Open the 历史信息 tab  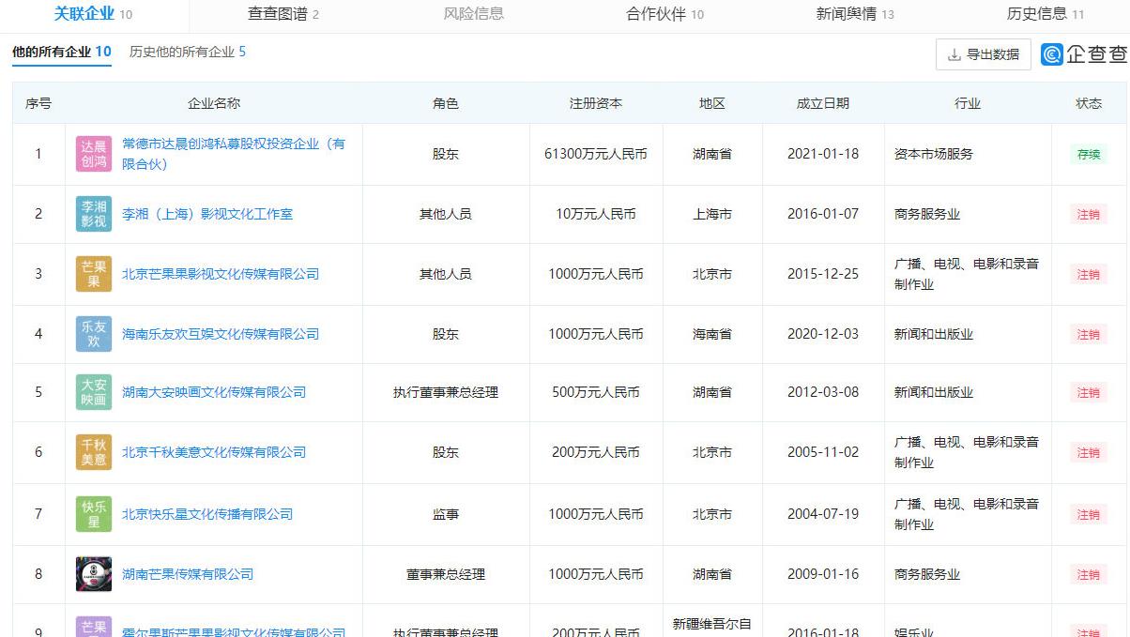coord(1046,14)
